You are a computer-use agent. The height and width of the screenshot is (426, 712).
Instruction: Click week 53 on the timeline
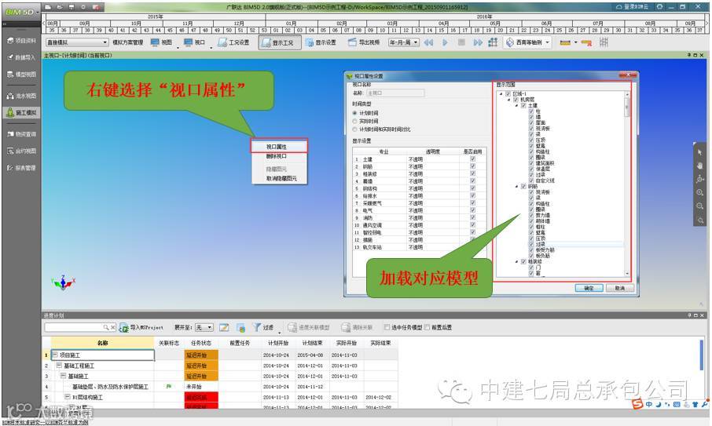click(x=264, y=30)
